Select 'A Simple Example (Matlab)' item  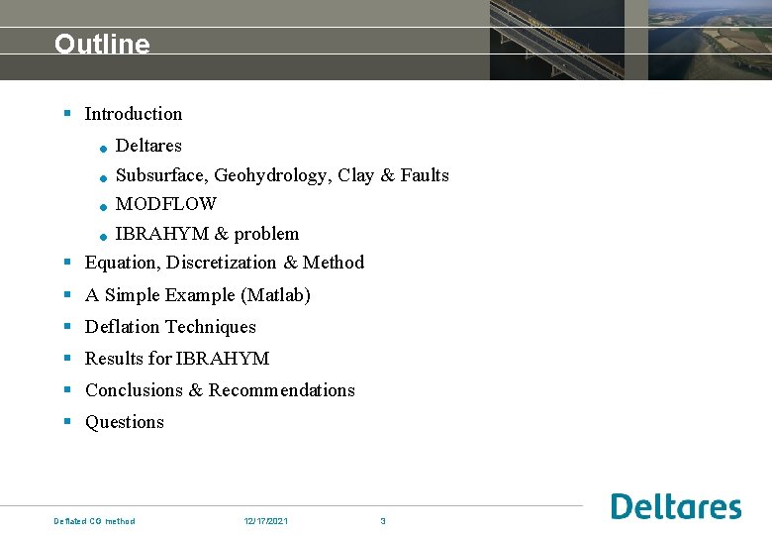click(x=197, y=295)
